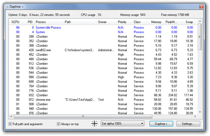Close the Daphne window
210x136 pixels.
(x=201, y=7)
